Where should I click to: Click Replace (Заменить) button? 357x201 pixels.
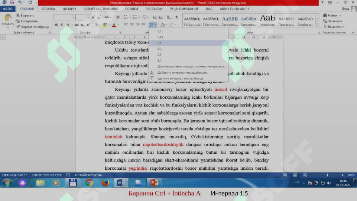coord(332,21)
